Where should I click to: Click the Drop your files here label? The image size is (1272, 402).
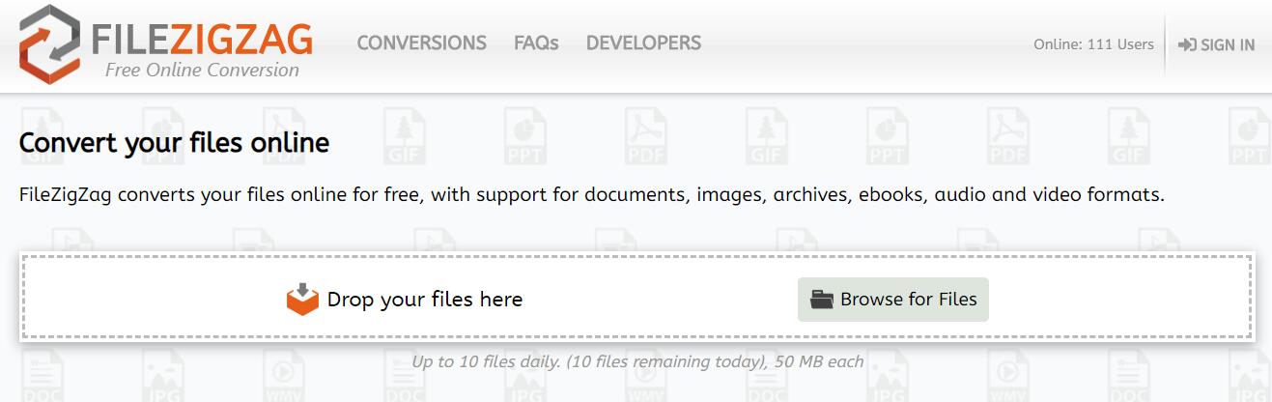click(425, 300)
